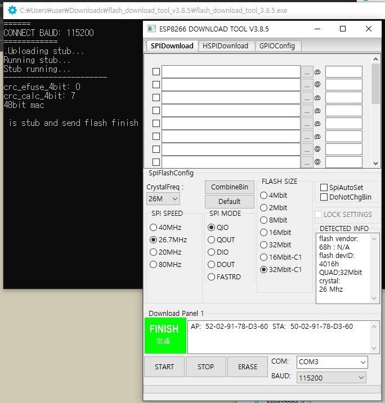Click the DETECTED INFO scrollbar down arrow
The width and height of the screenshot is (385, 403).
(374, 298)
